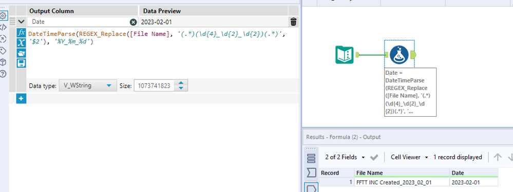This screenshot has height=192, width=513.
Task: Click into the DateTimeParse expression editor
Action: tap(162, 52)
